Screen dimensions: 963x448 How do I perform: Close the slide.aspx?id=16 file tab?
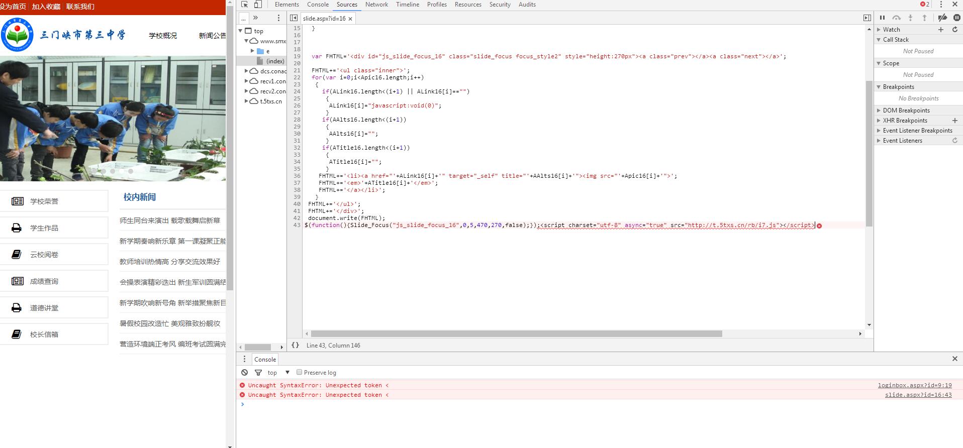pos(350,19)
